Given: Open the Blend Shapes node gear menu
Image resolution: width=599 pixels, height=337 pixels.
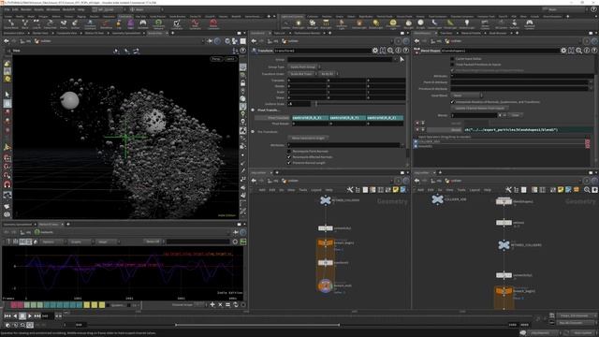Looking at the screenshot, I should (x=563, y=51).
